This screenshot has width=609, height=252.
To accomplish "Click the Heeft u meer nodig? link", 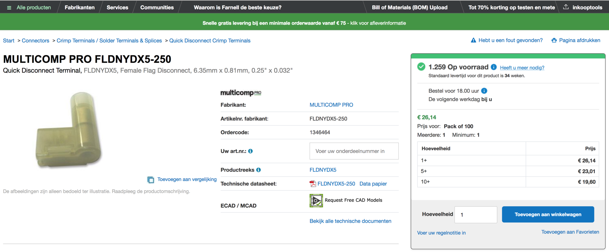I will [522, 68].
